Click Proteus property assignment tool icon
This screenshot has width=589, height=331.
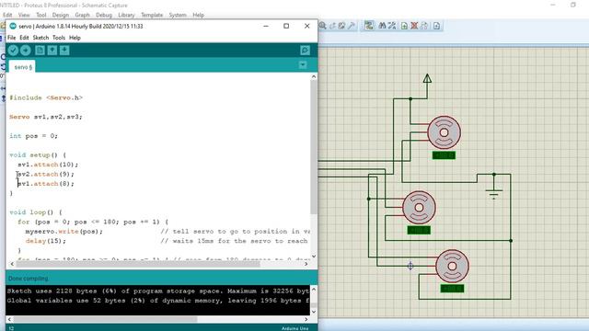[392, 26]
